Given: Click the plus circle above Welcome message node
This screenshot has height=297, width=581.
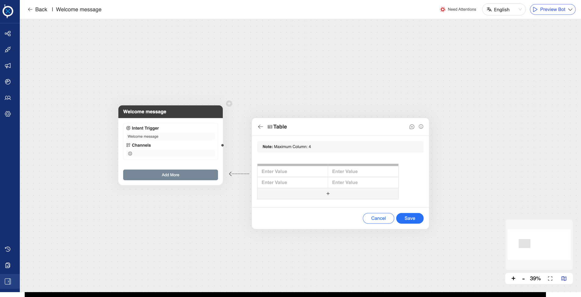Looking at the screenshot, I should tap(229, 104).
